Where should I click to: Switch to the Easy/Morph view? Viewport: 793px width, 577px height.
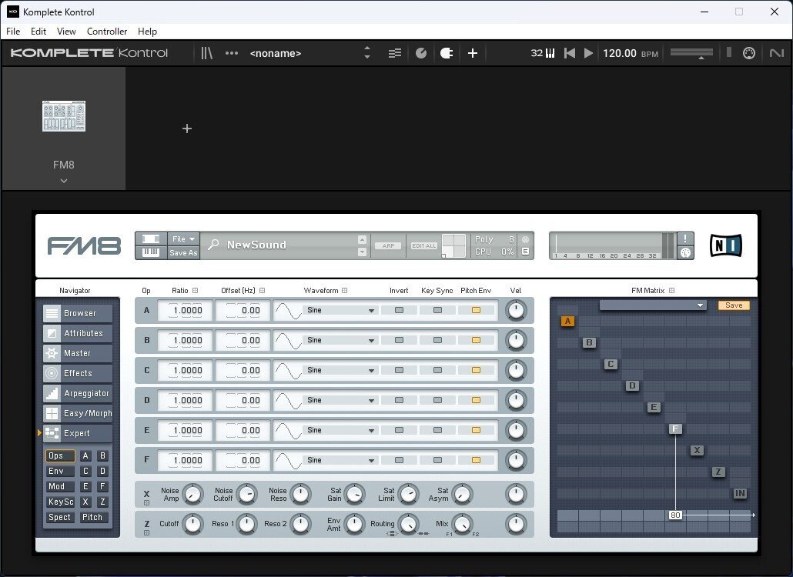pyautogui.click(x=77, y=413)
